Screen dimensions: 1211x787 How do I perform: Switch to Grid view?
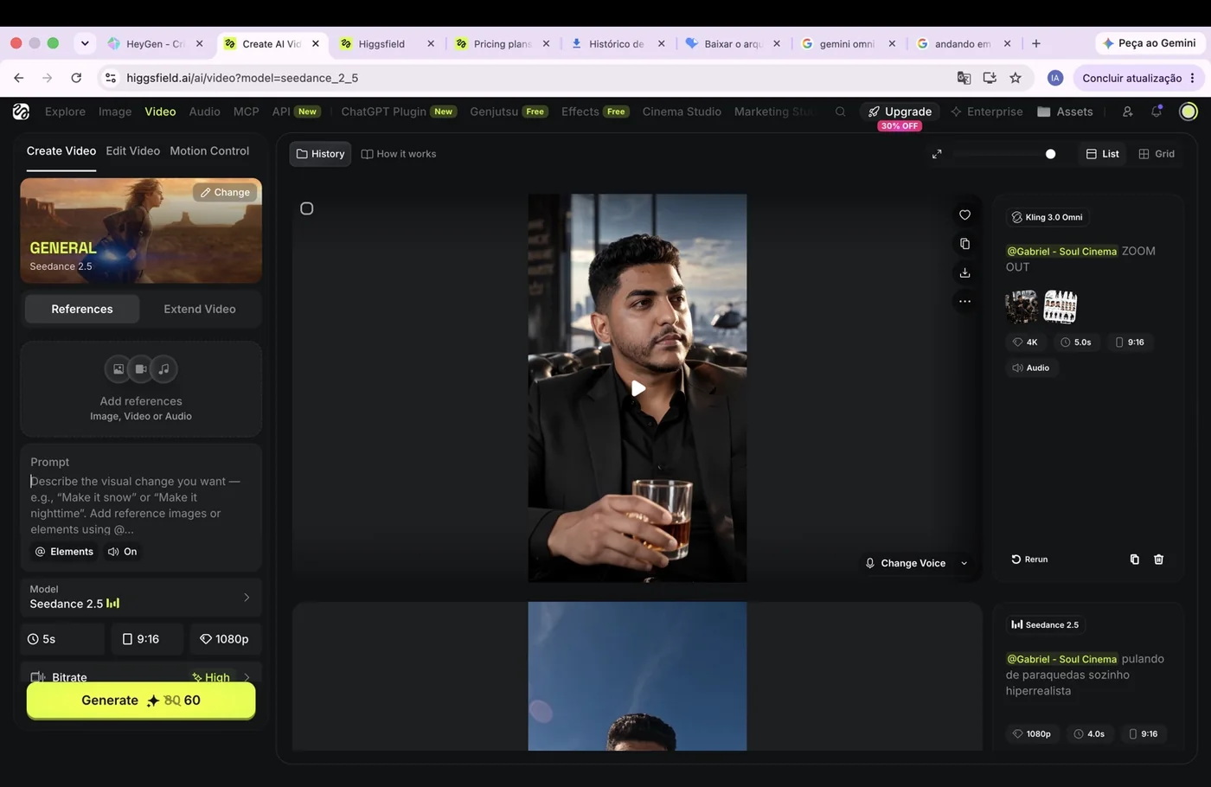pos(1157,154)
